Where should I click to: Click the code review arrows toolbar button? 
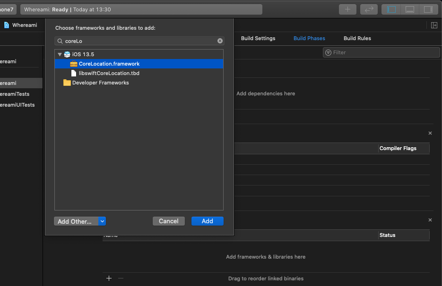coord(369,9)
